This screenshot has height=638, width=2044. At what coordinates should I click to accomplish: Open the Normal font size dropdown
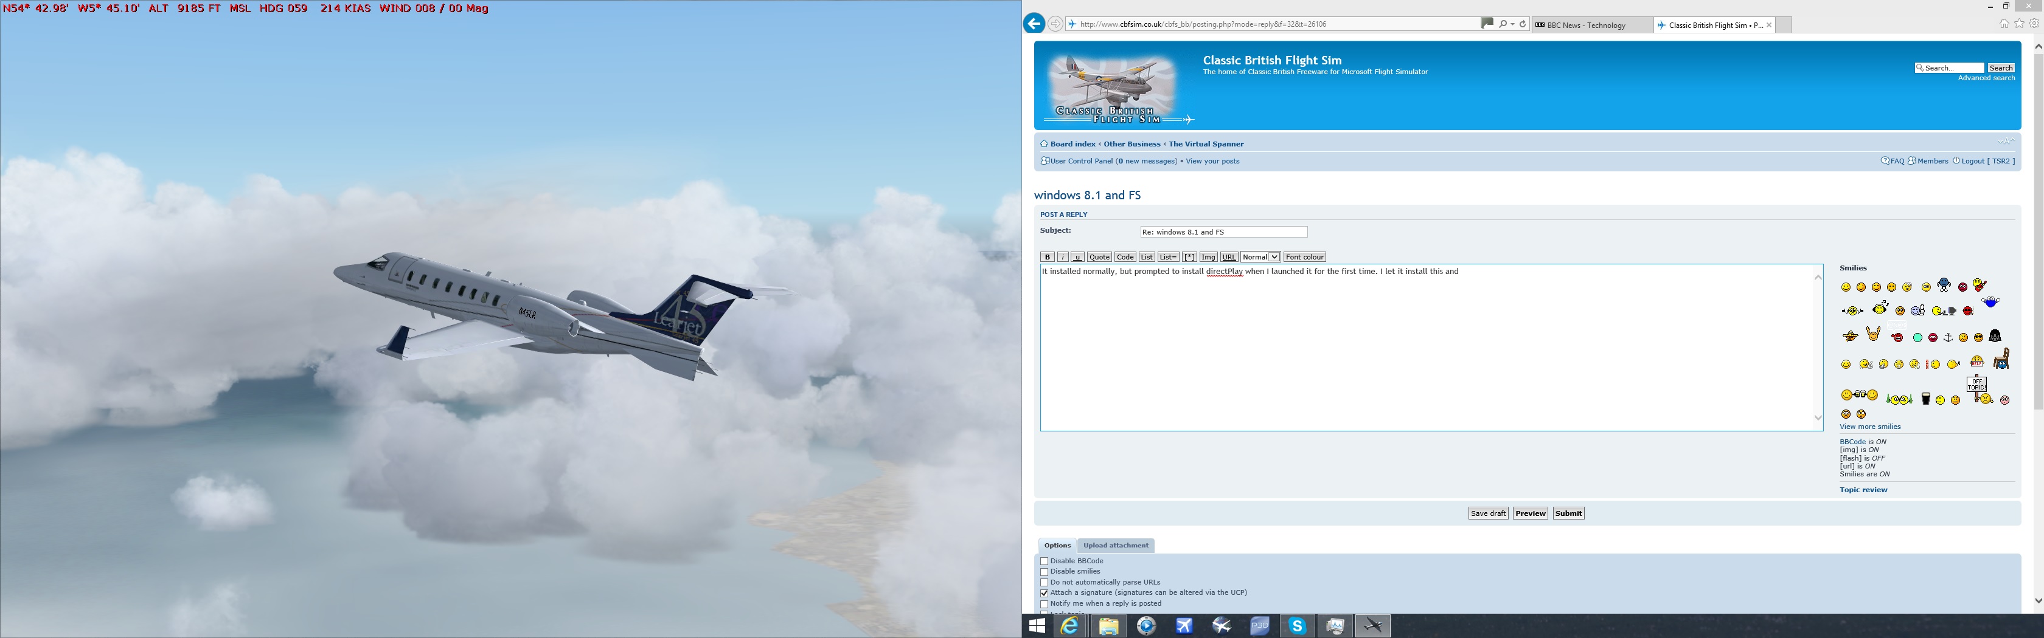(x=1260, y=257)
